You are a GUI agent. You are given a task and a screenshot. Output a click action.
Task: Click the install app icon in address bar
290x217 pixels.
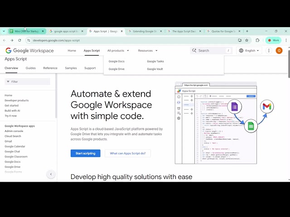(240, 40)
